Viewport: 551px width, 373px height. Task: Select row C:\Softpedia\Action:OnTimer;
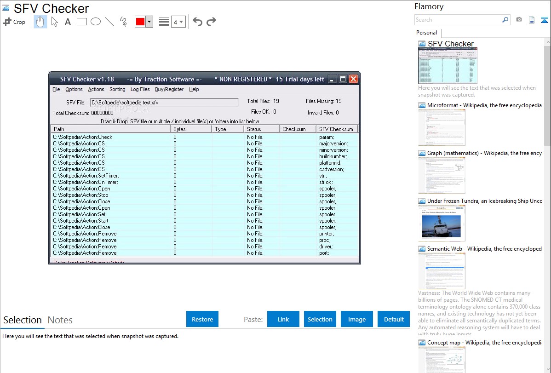click(x=205, y=182)
